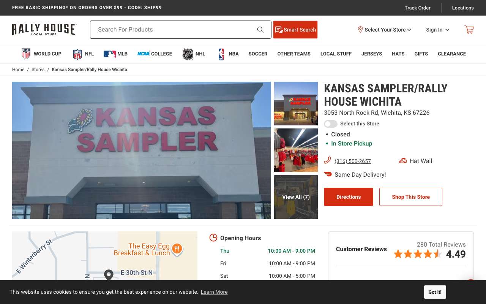Open the LOCAL STUFF menu

336,54
